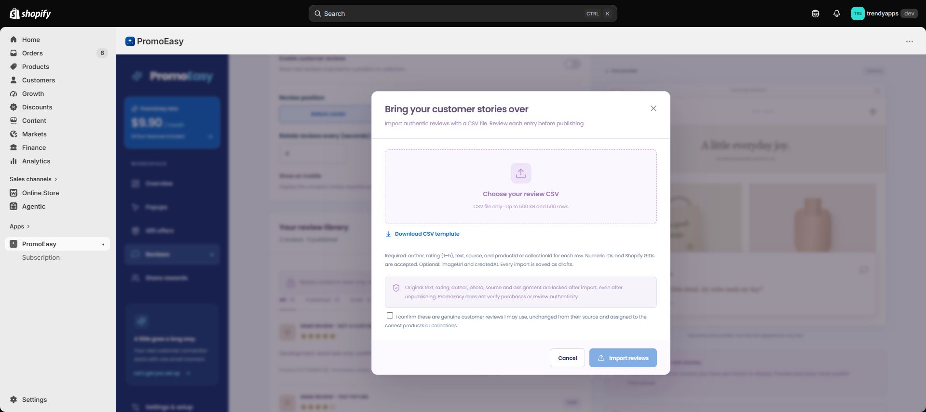This screenshot has height=412, width=926.
Task: Click the Online Store icon
Action: [x=14, y=193]
